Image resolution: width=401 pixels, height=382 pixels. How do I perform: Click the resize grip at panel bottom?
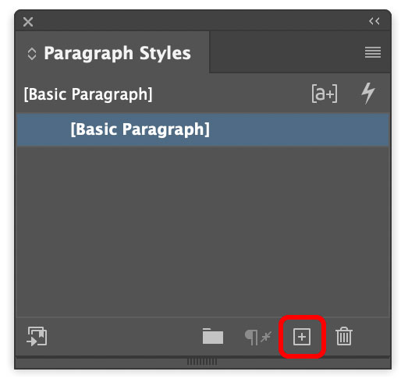point(202,362)
